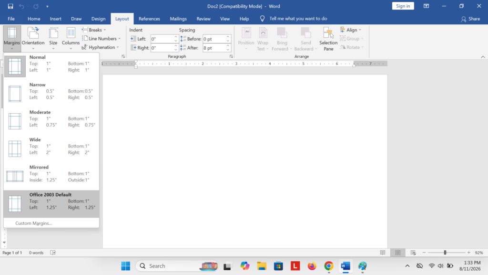Click the Spacing Before field
Image resolution: width=488 pixels, height=275 pixels.
(214, 39)
